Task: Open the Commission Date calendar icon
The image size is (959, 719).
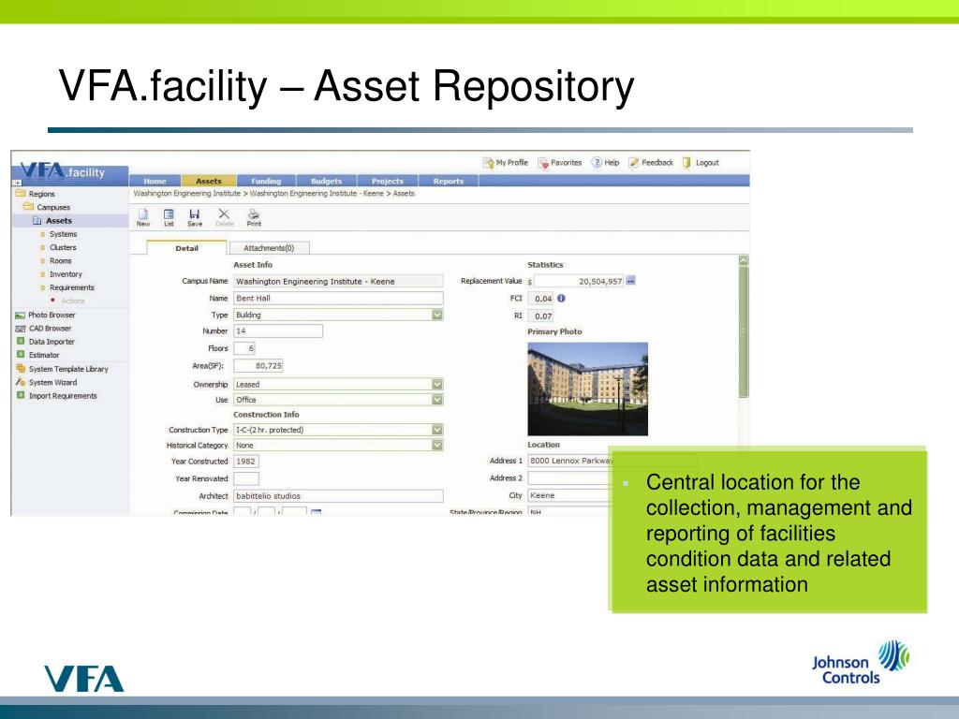Action: [x=317, y=512]
